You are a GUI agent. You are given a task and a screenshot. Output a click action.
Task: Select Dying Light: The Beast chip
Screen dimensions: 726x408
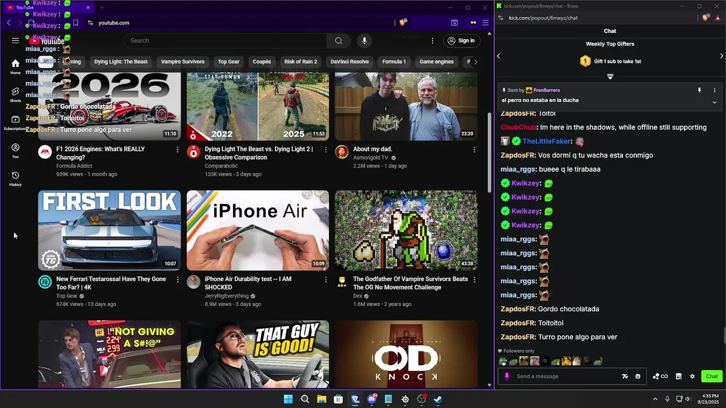click(x=121, y=62)
